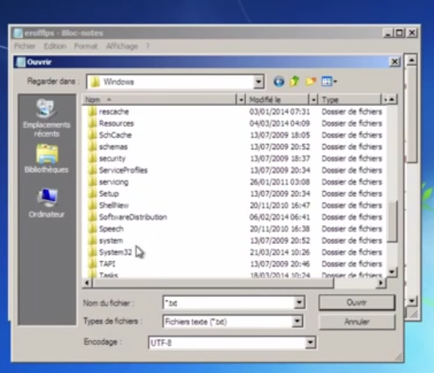Open the Fichier menu in Bloc-notes

tap(25, 46)
